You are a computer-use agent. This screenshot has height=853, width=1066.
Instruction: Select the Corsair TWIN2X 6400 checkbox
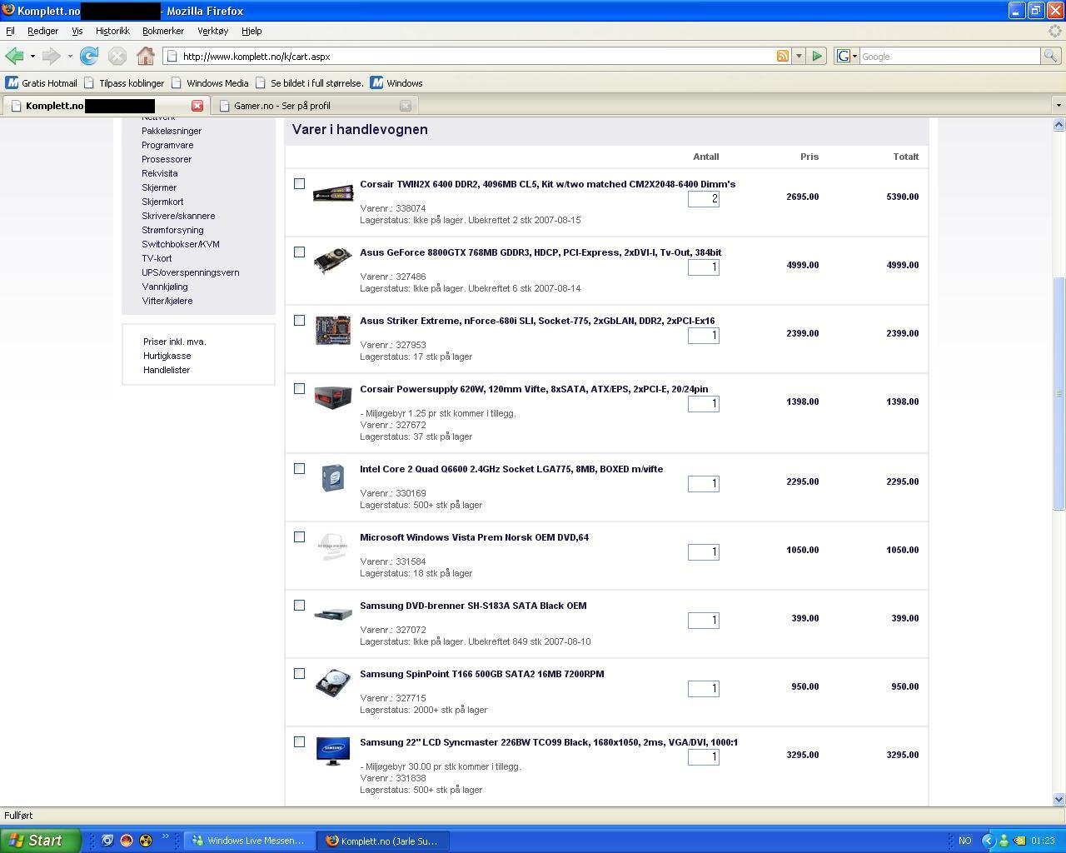[300, 183]
